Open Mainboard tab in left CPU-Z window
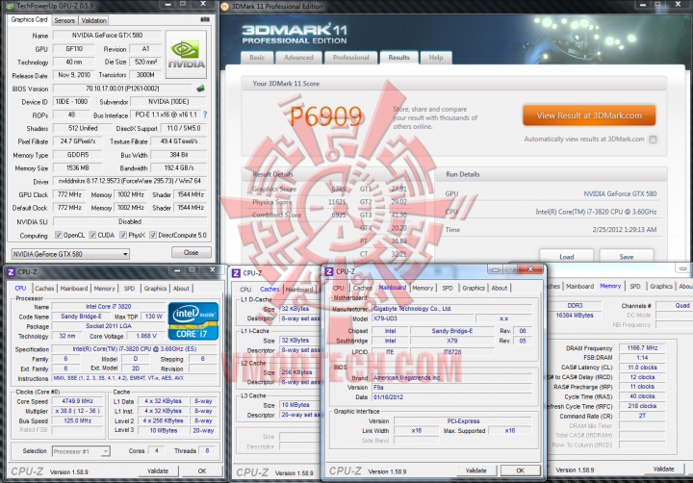The height and width of the screenshot is (483, 693). [x=74, y=288]
